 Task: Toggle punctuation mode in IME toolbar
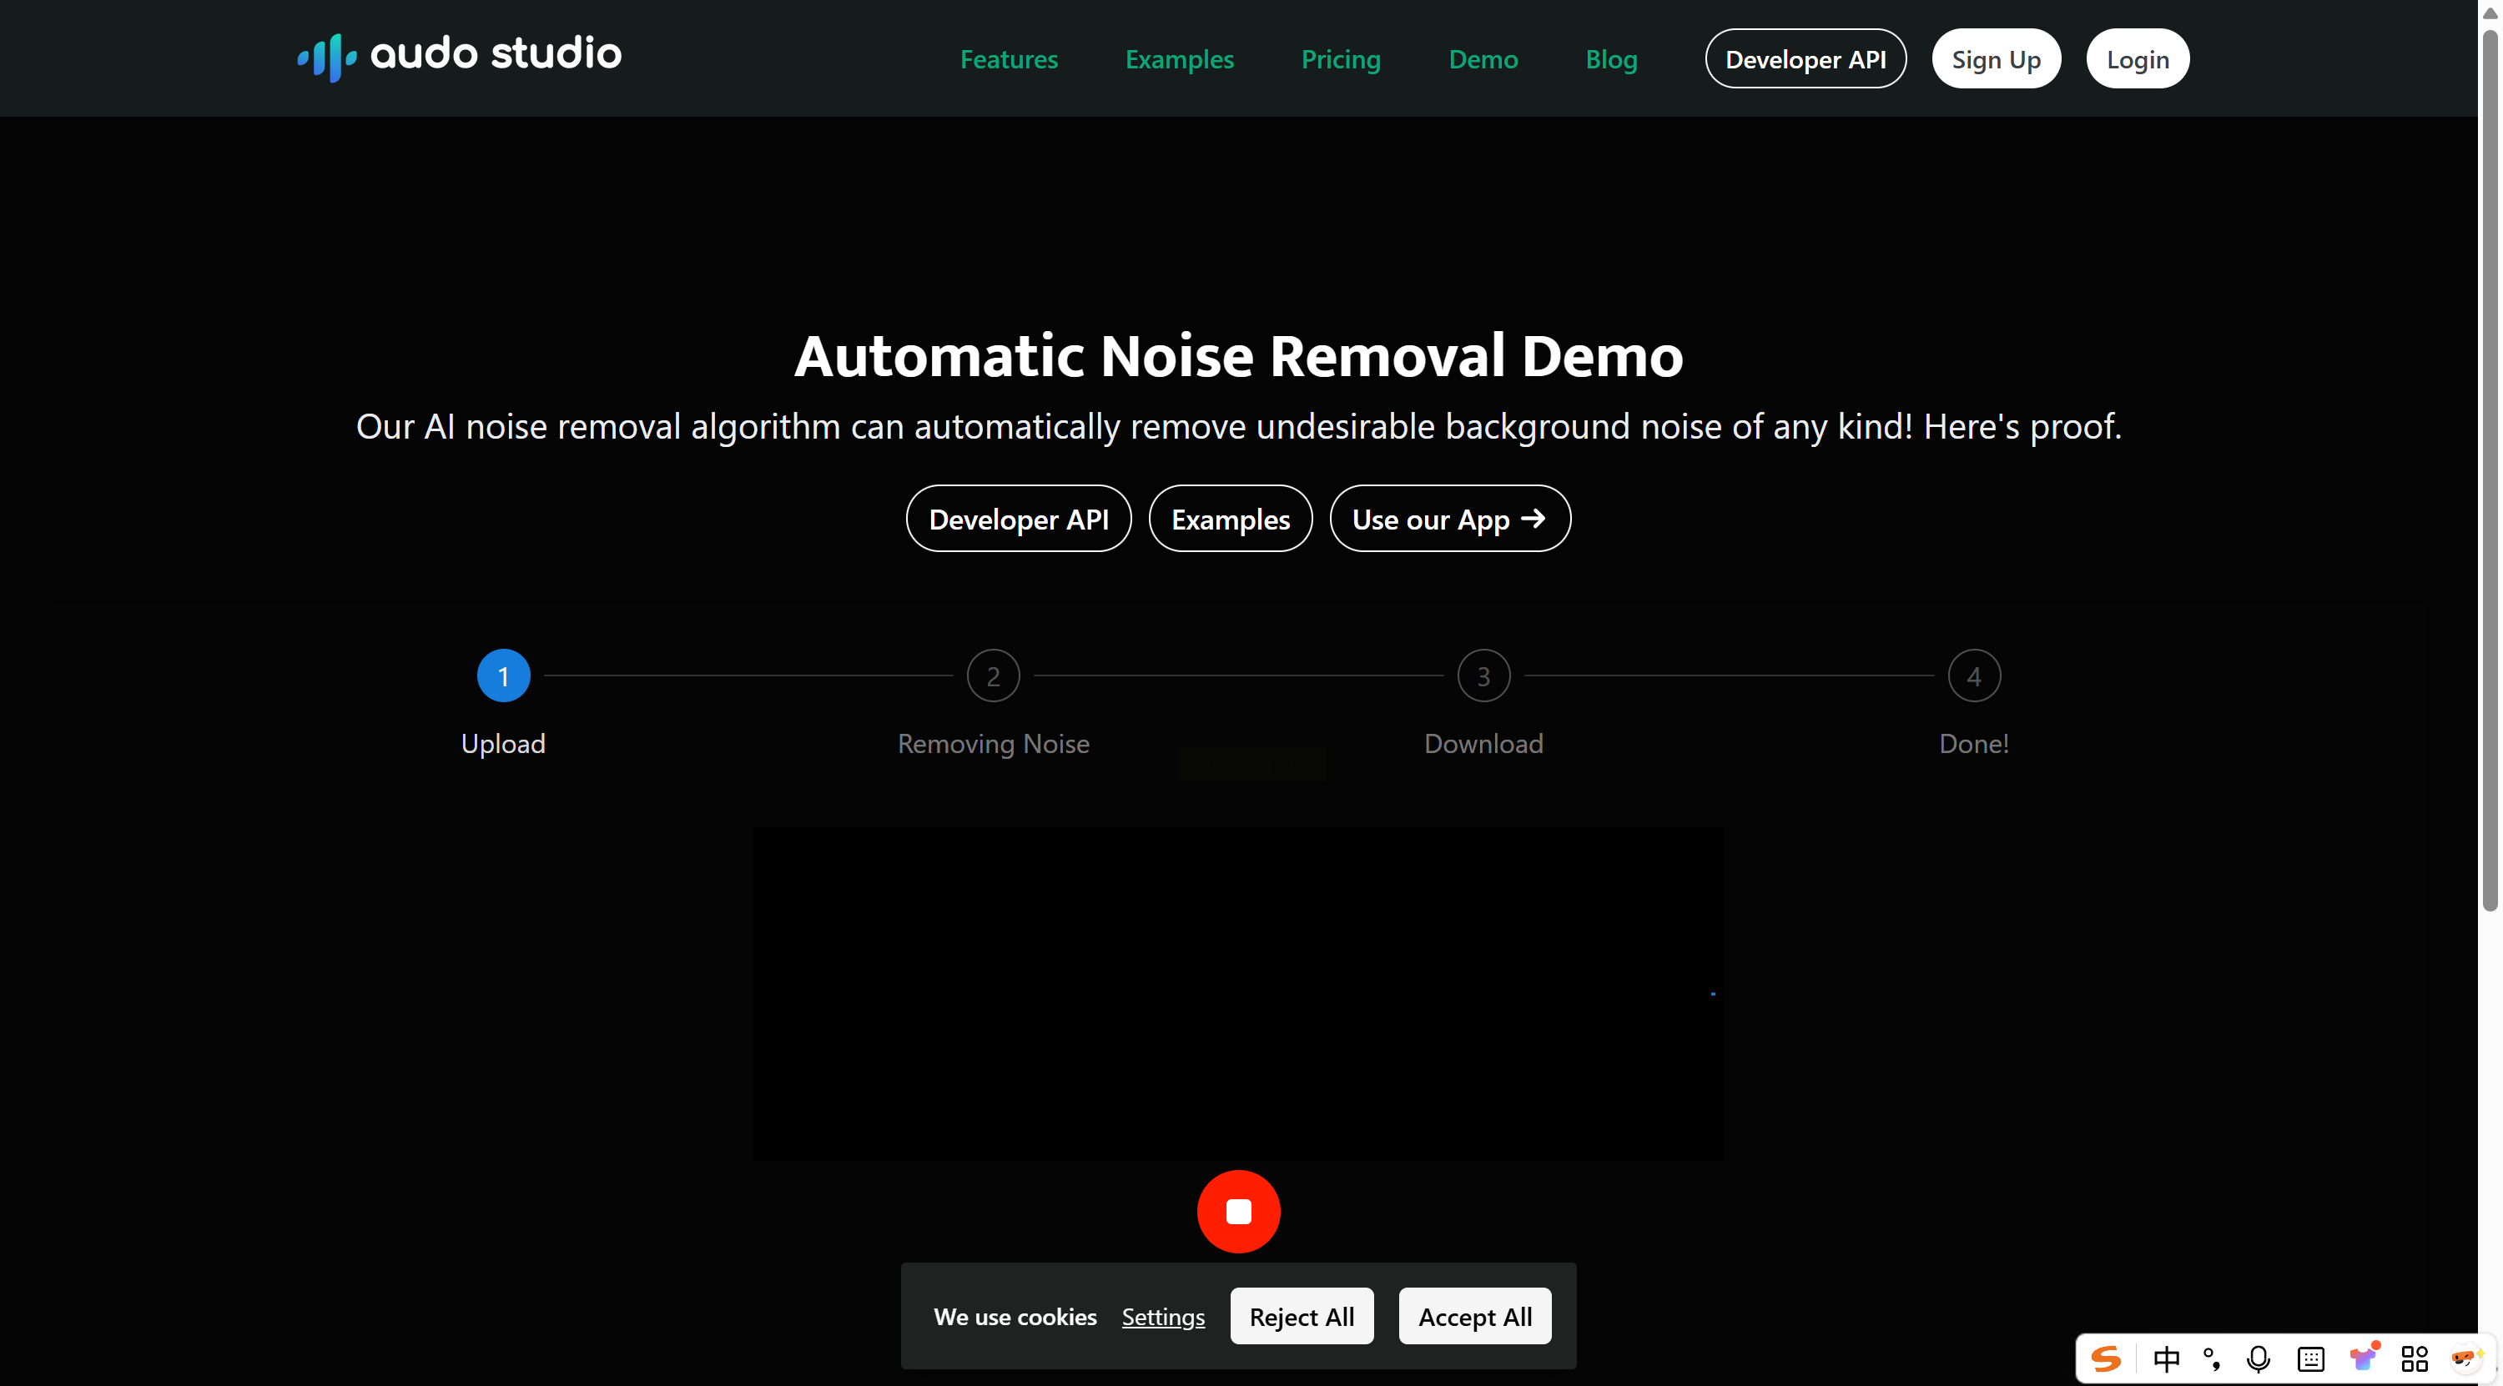click(x=2212, y=1358)
